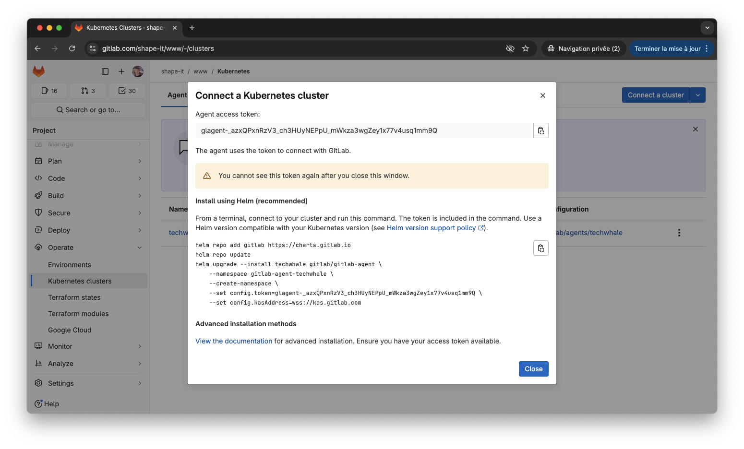The height and width of the screenshot is (449, 744).
Task: Close the Connect a Kubernetes cluster dialog X
Action: [x=543, y=95]
